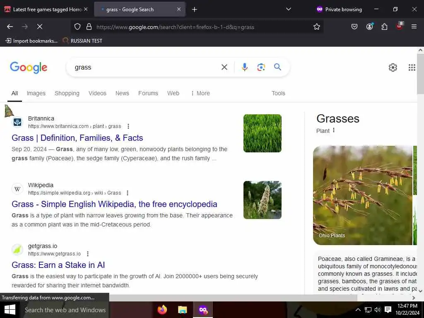
Task: Open the Pocket save icon
Action: [x=354, y=26]
